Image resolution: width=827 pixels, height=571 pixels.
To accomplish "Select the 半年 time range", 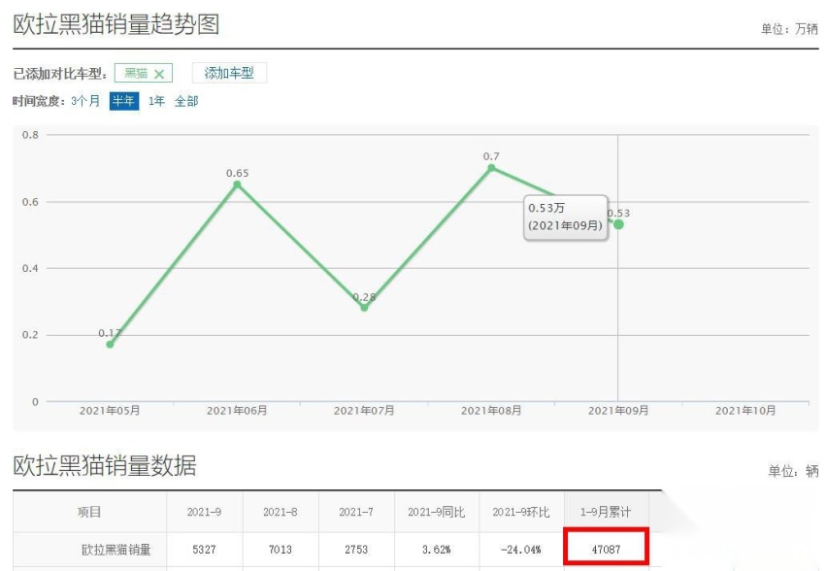I will 124,101.
